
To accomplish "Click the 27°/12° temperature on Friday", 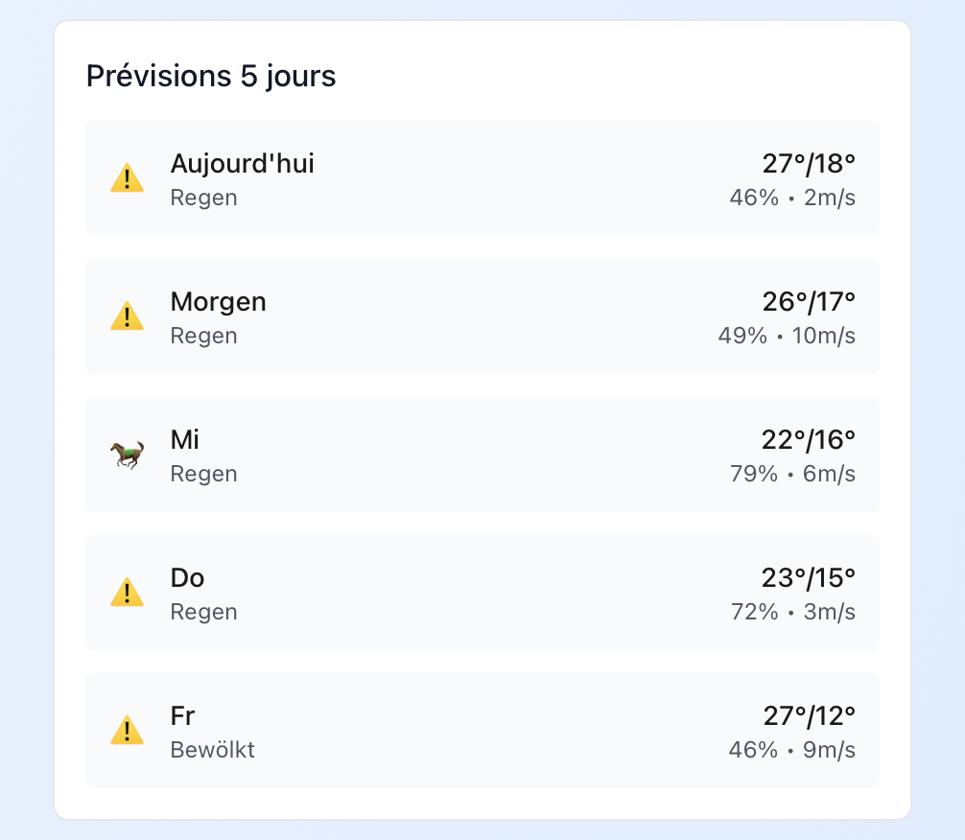I will (x=809, y=716).
